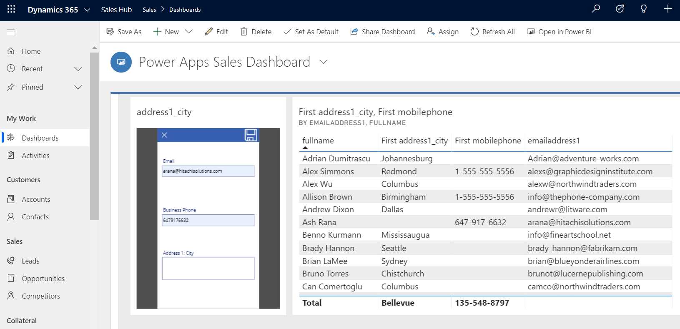
Task: Go to Opportunities in the sidebar
Action: pyautogui.click(x=43, y=279)
